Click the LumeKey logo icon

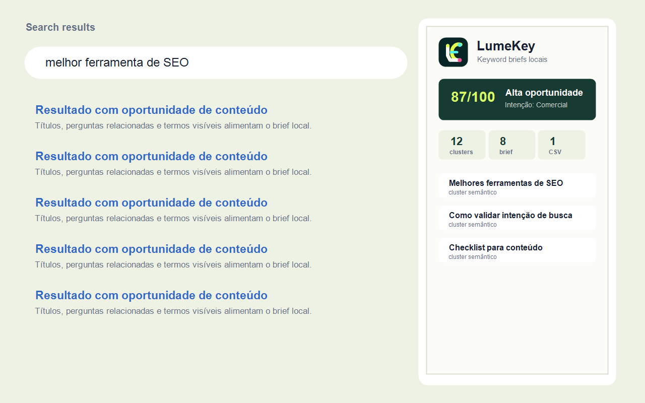pos(453,52)
